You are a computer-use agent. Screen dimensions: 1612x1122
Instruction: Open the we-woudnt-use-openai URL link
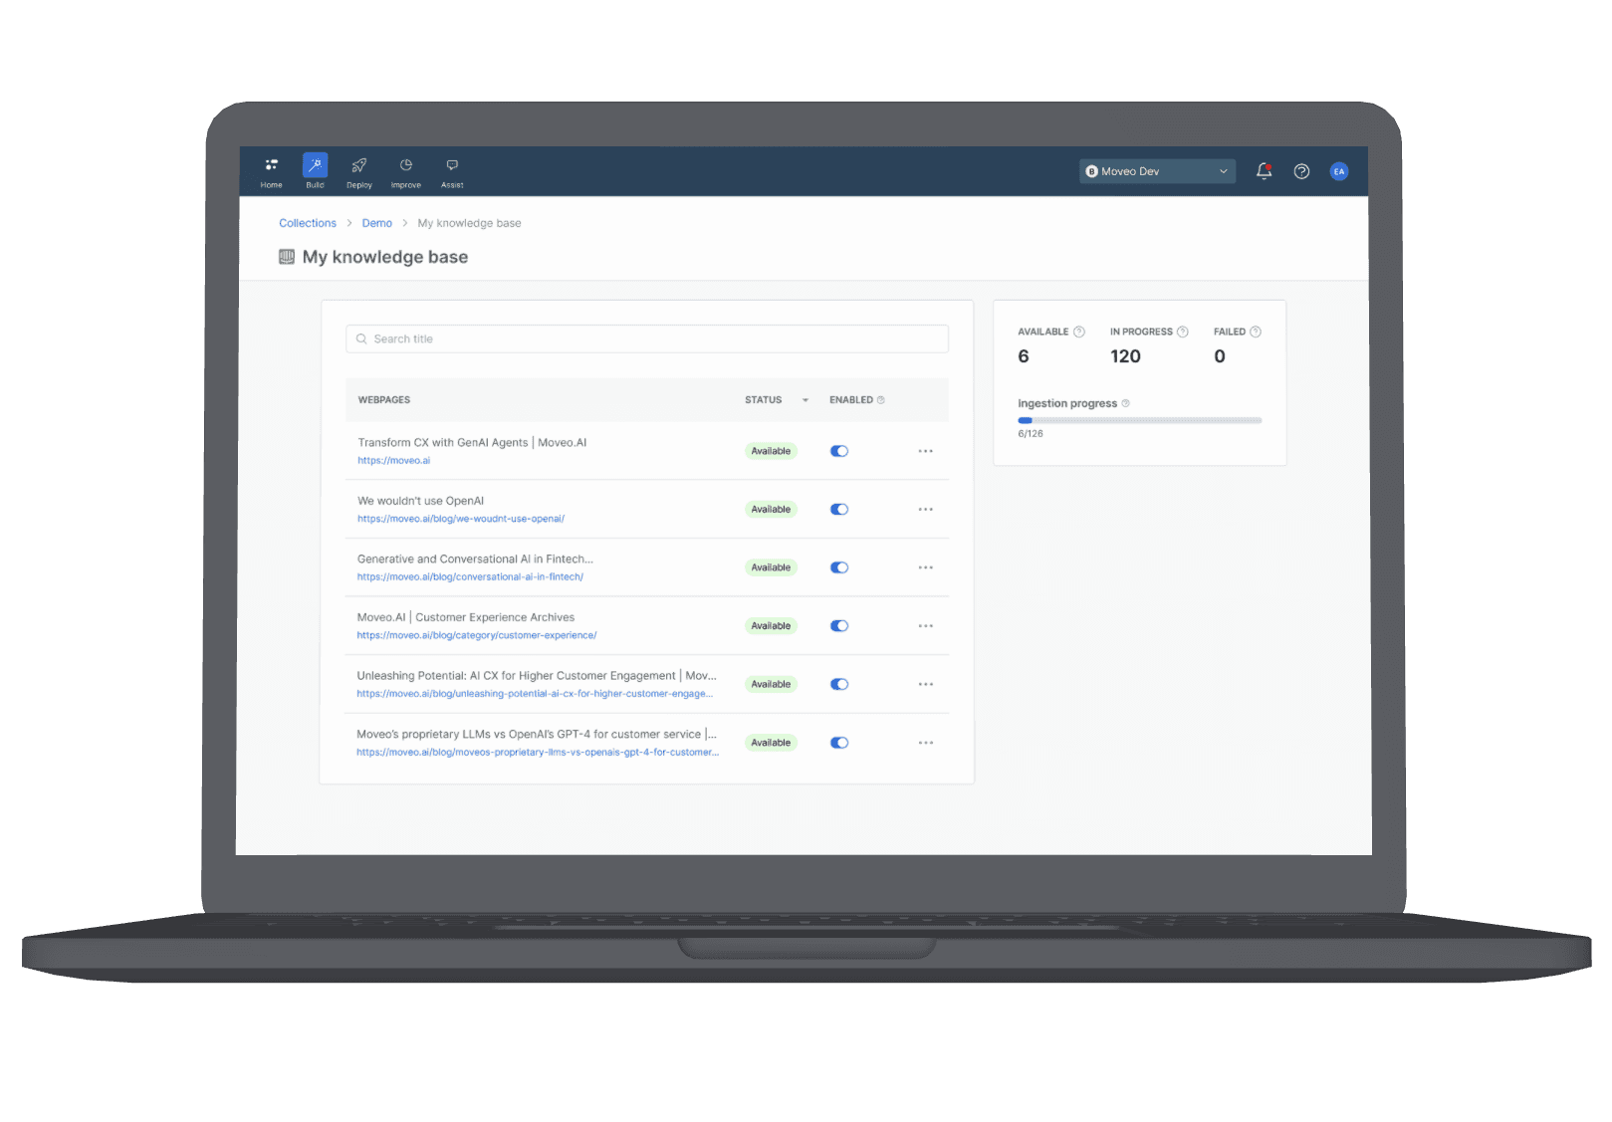pos(461,519)
